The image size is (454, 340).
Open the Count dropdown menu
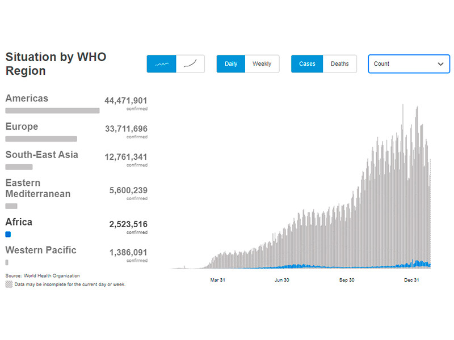pos(409,64)
